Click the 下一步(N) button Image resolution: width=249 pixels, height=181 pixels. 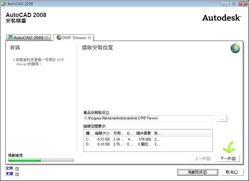(x=228, y=159)
